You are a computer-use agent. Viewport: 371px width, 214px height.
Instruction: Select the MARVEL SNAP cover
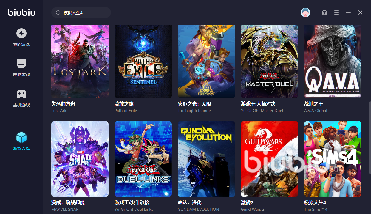(80, 159)
